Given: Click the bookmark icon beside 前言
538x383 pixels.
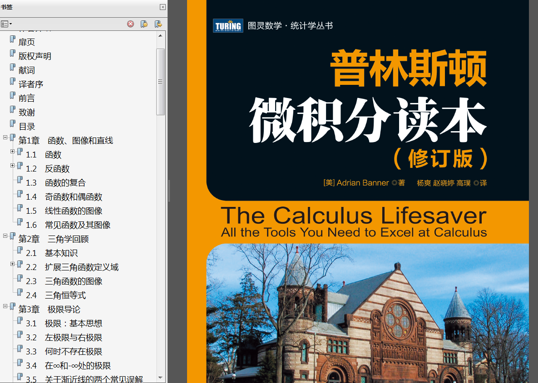Looking at the screenshot, I should click(13, 95).
